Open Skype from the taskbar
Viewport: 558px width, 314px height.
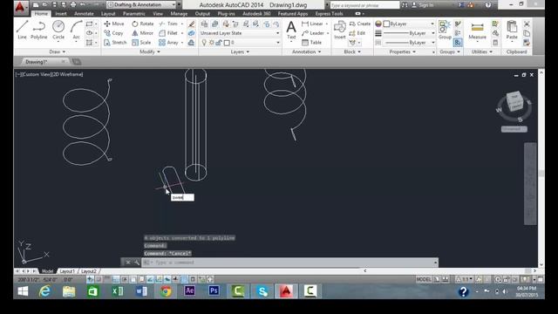[x=262, y=291]
